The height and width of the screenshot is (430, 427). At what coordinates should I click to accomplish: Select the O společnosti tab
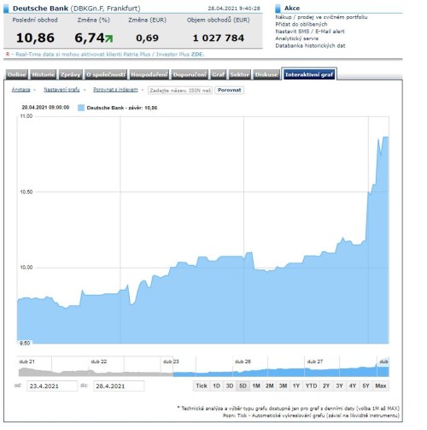point(106,74)
